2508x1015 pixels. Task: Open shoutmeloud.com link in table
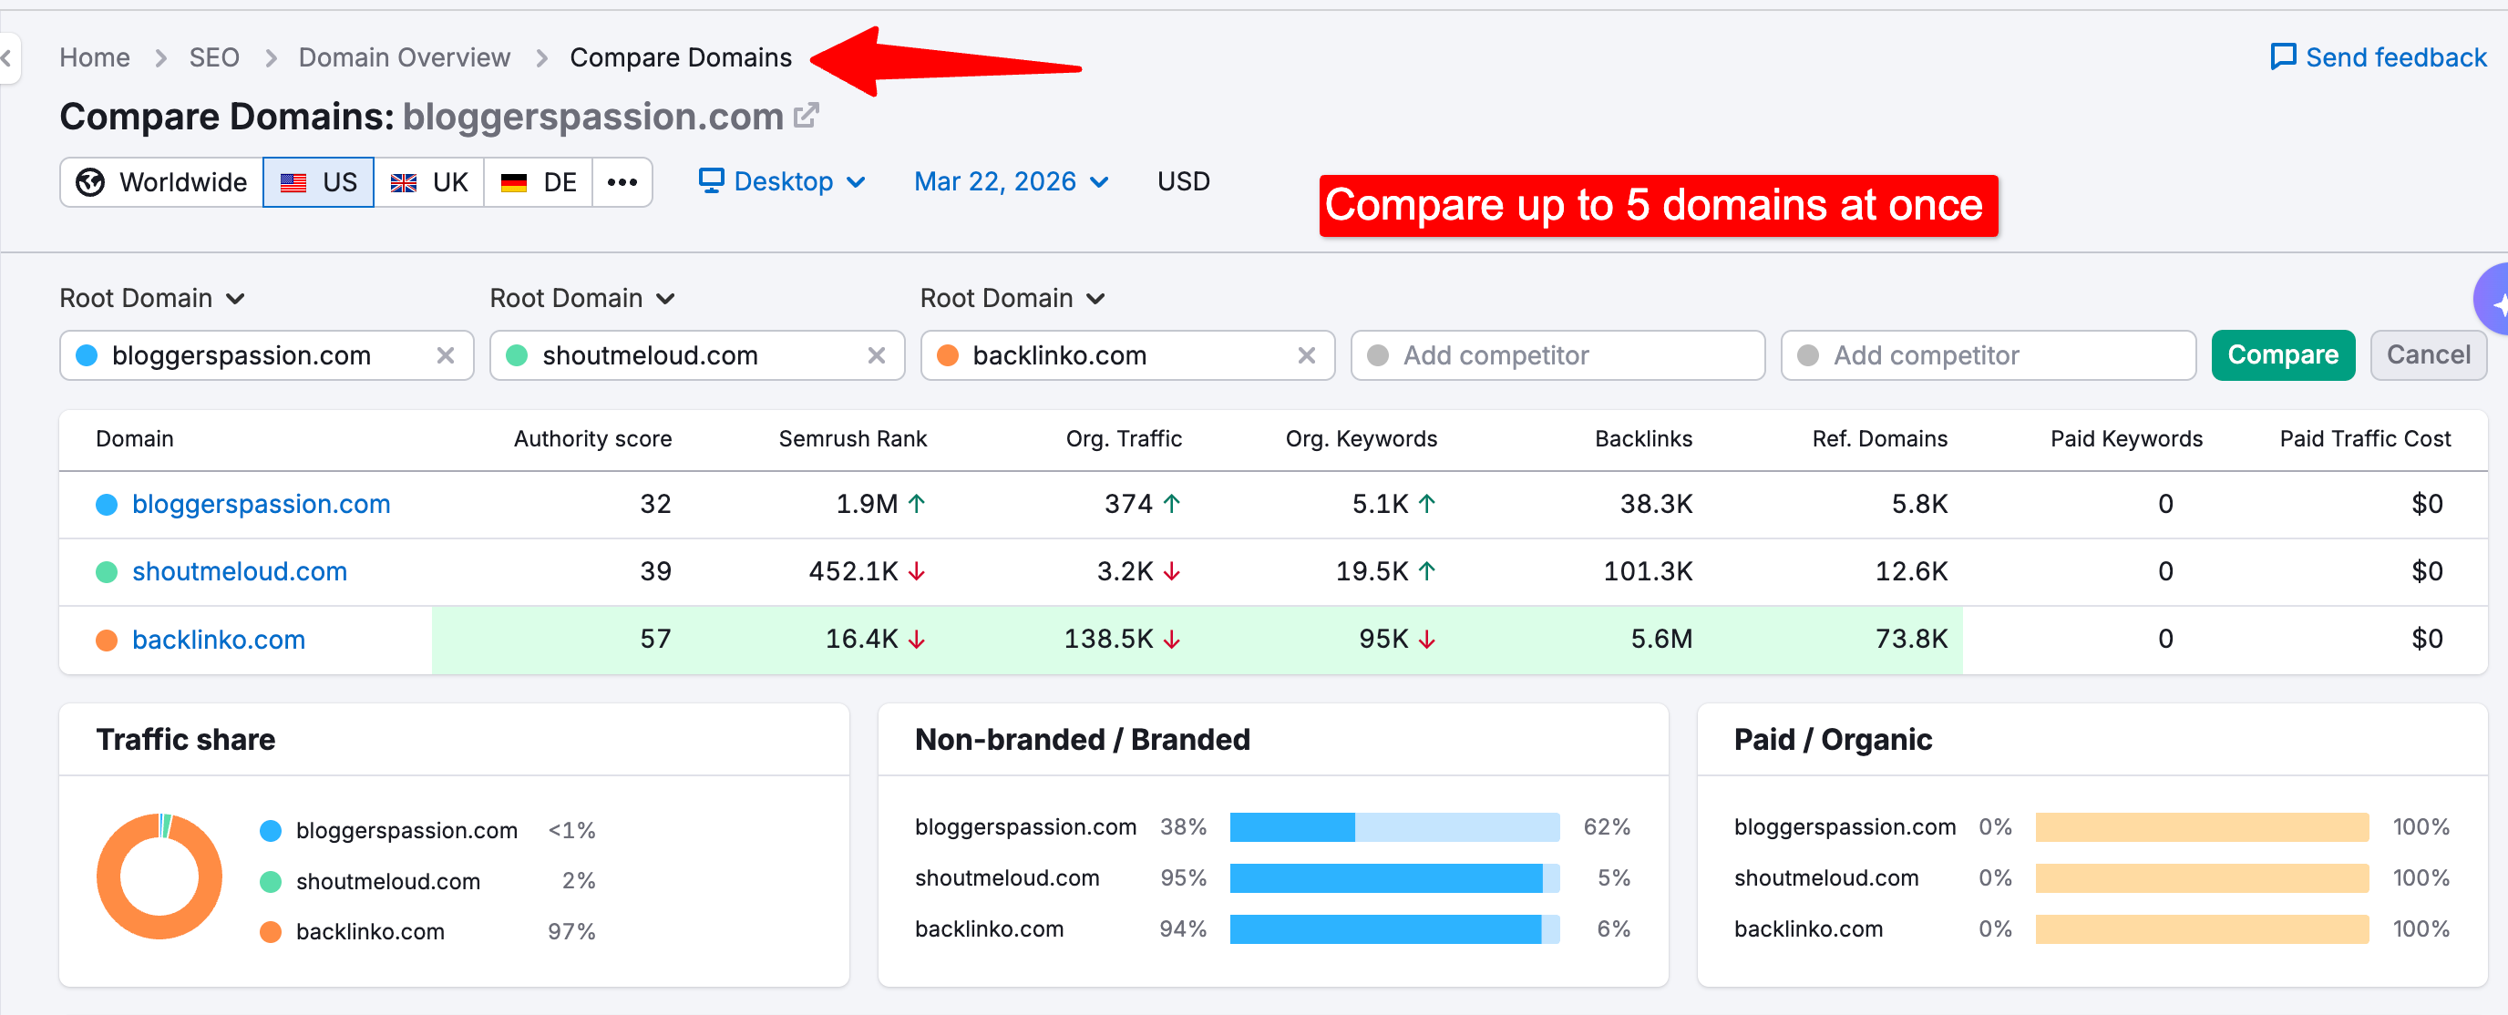(x=240, y=571)
